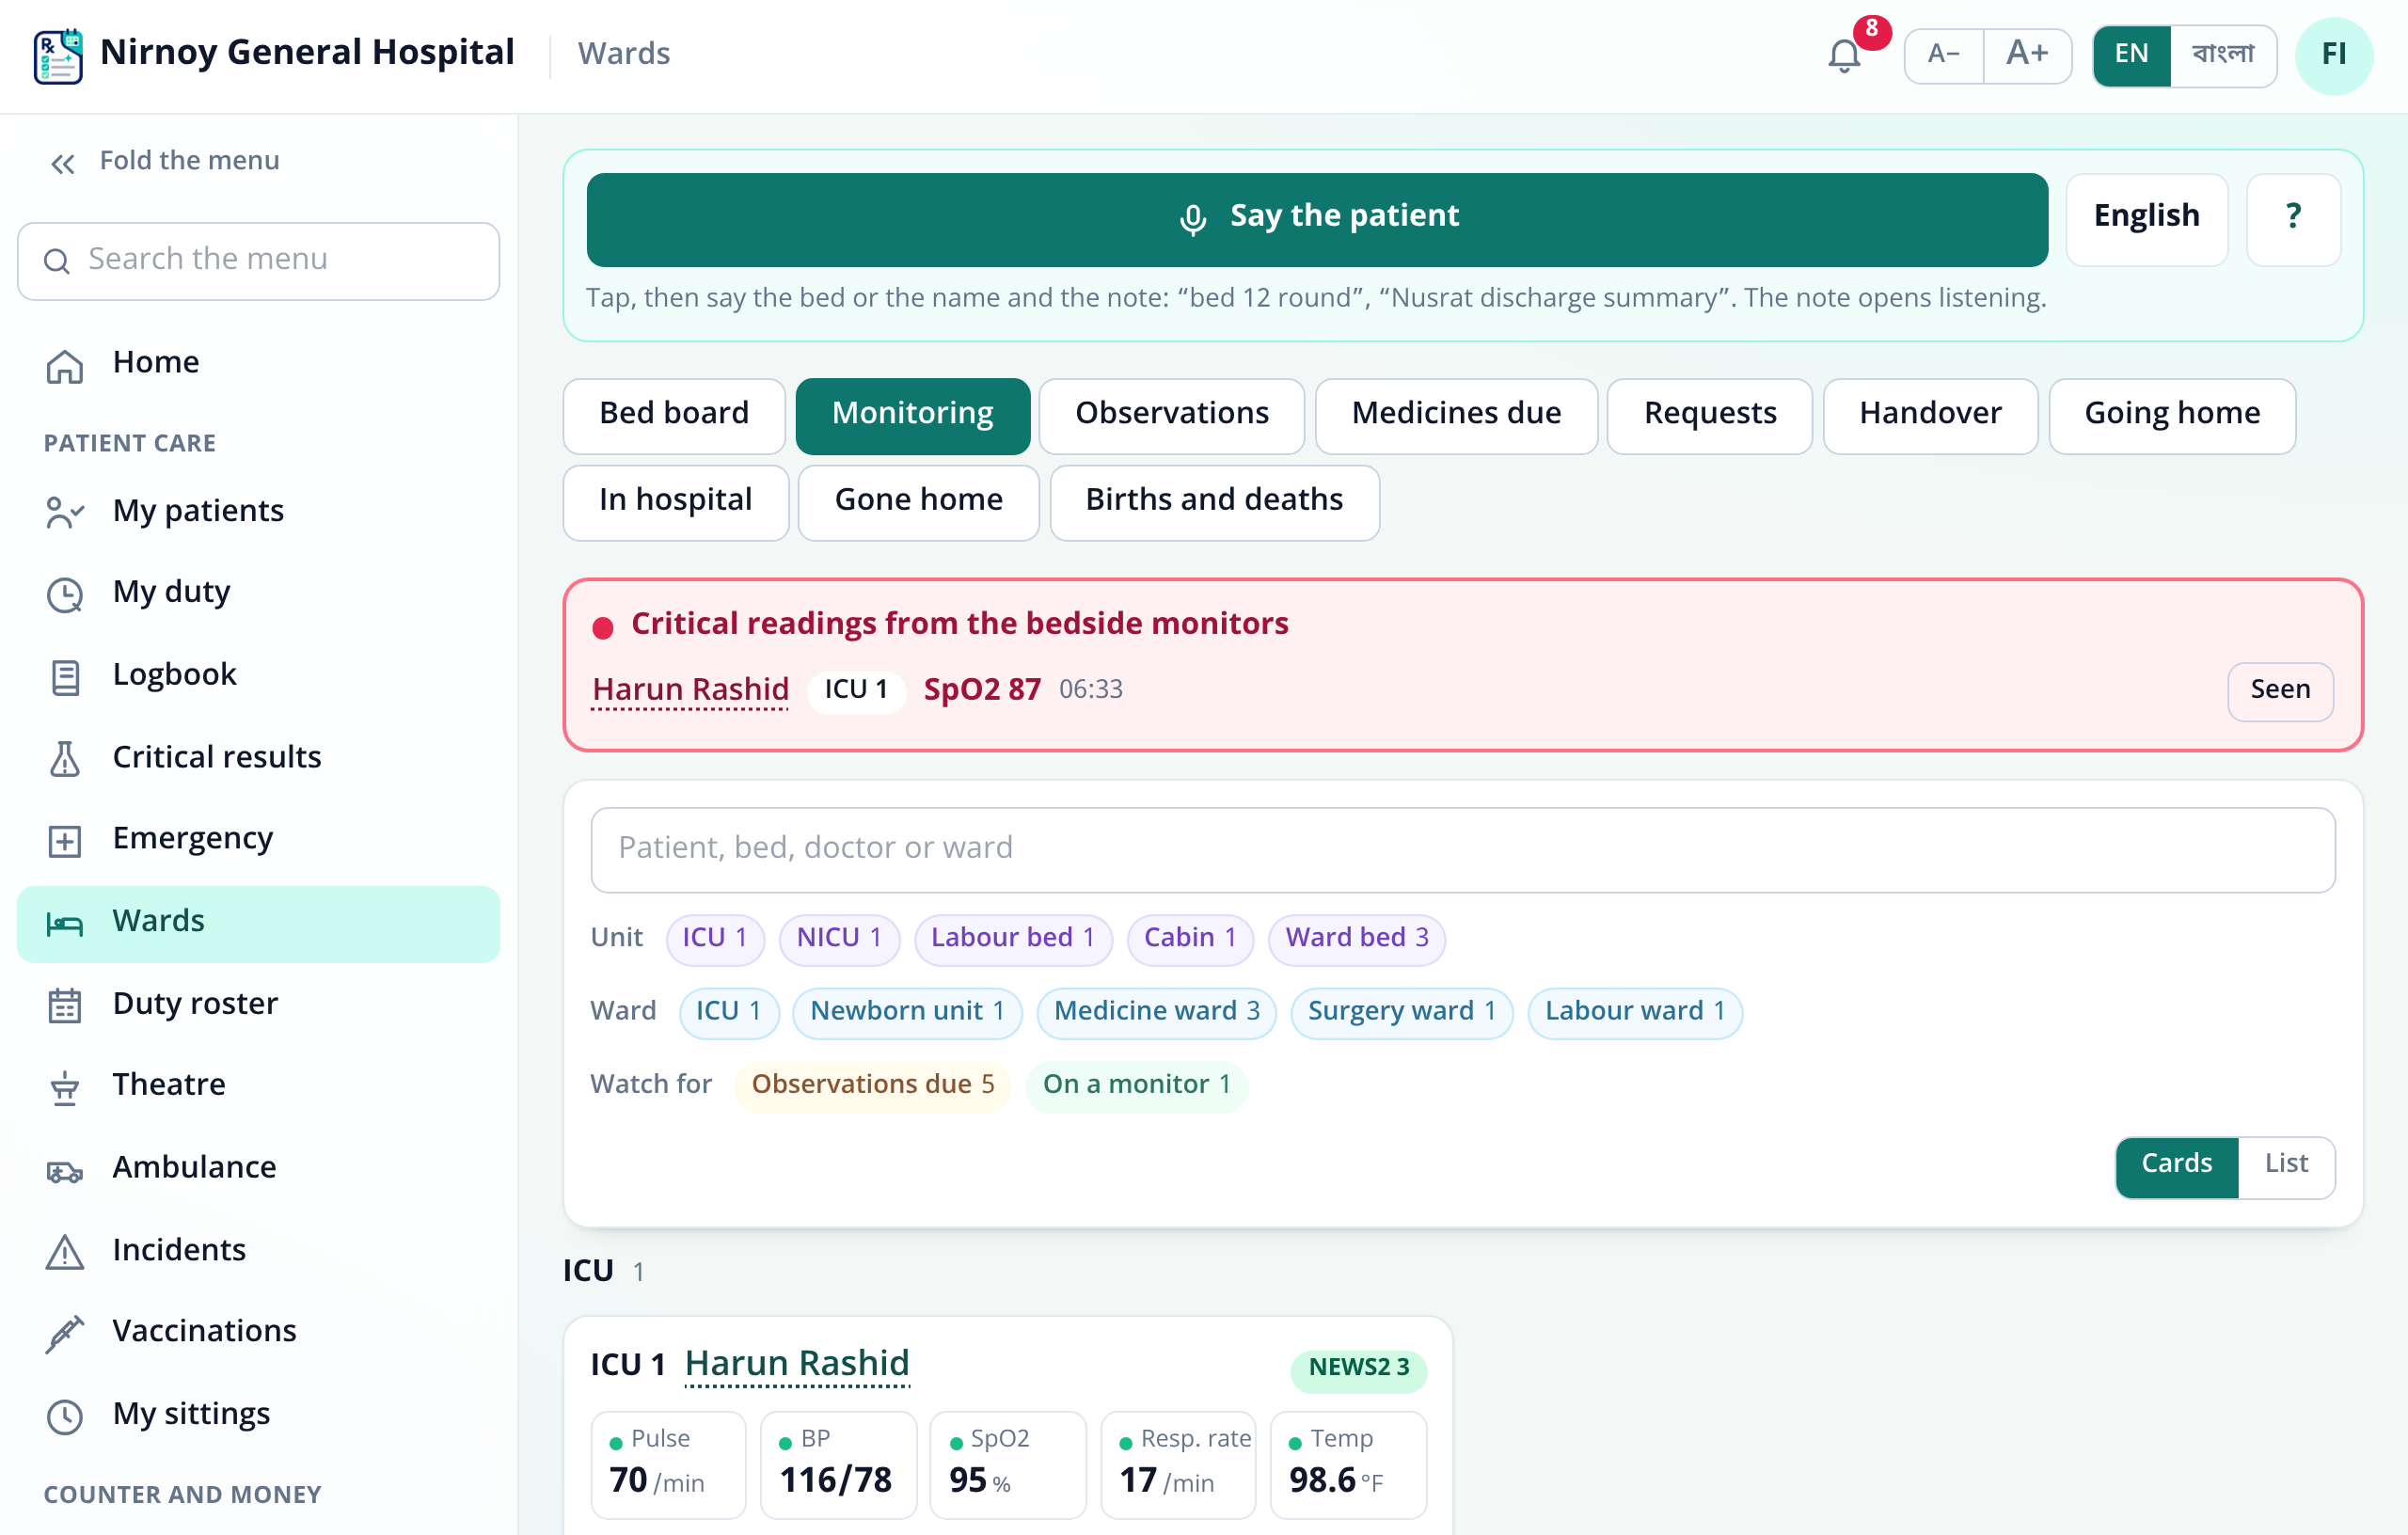Switch interface language to বাংলা
This screenshot has width=2408, height=1535.
click(2222, 54)
